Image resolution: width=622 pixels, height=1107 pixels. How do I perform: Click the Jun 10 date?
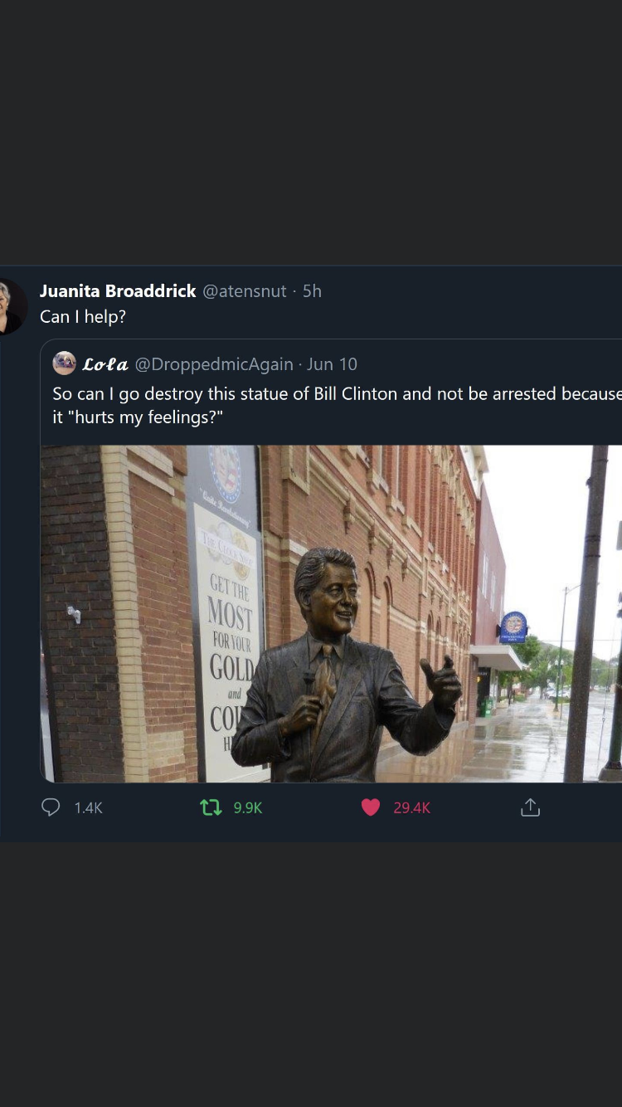(x=332, y=364)
